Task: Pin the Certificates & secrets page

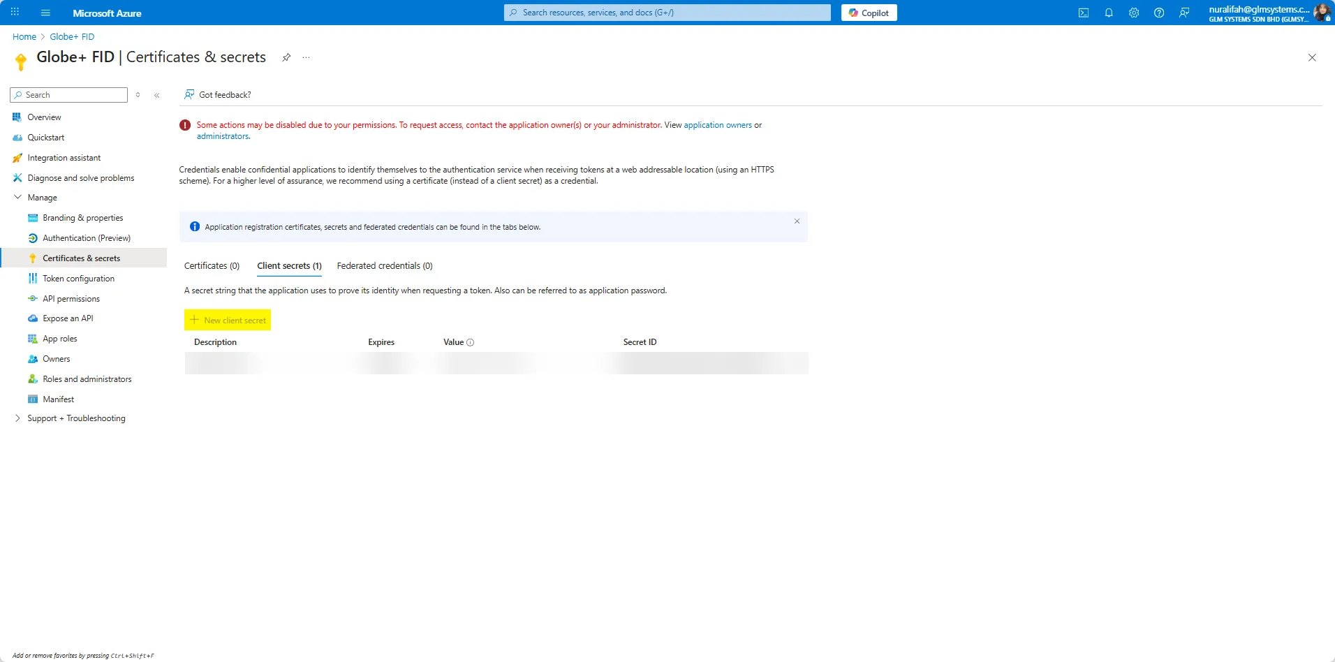Action: coord(286,57)
